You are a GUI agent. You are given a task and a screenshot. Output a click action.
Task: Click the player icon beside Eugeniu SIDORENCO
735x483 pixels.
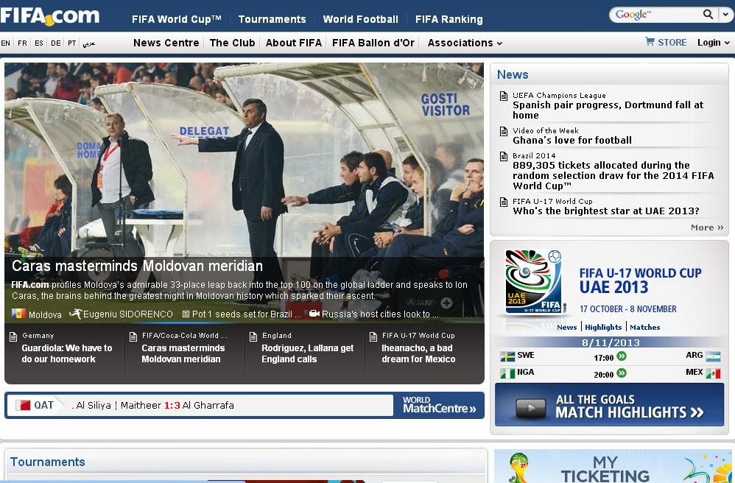(x=75, y=314)
